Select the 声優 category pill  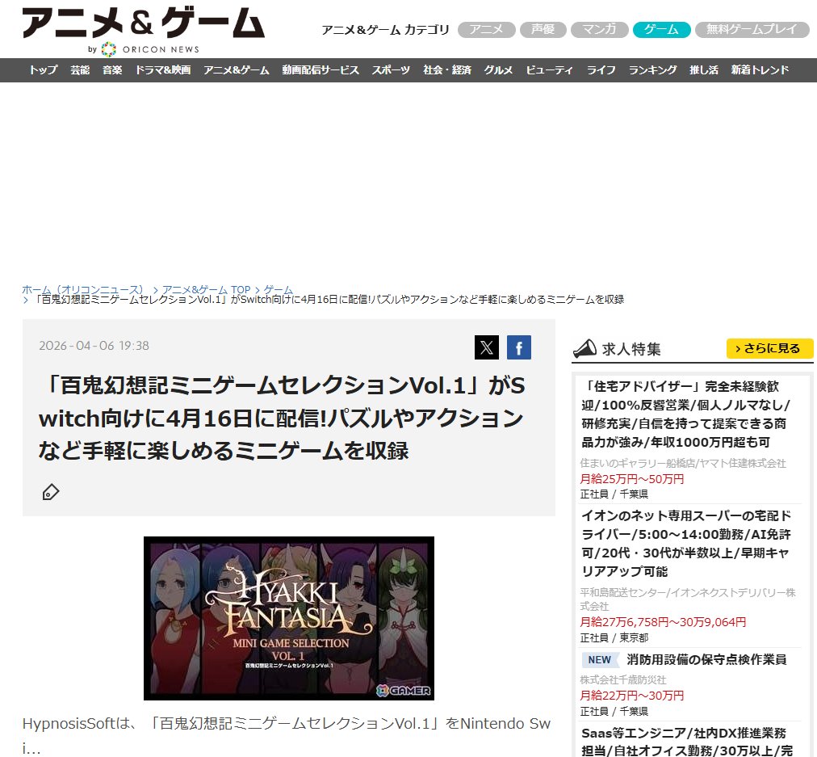pos(543,30)
